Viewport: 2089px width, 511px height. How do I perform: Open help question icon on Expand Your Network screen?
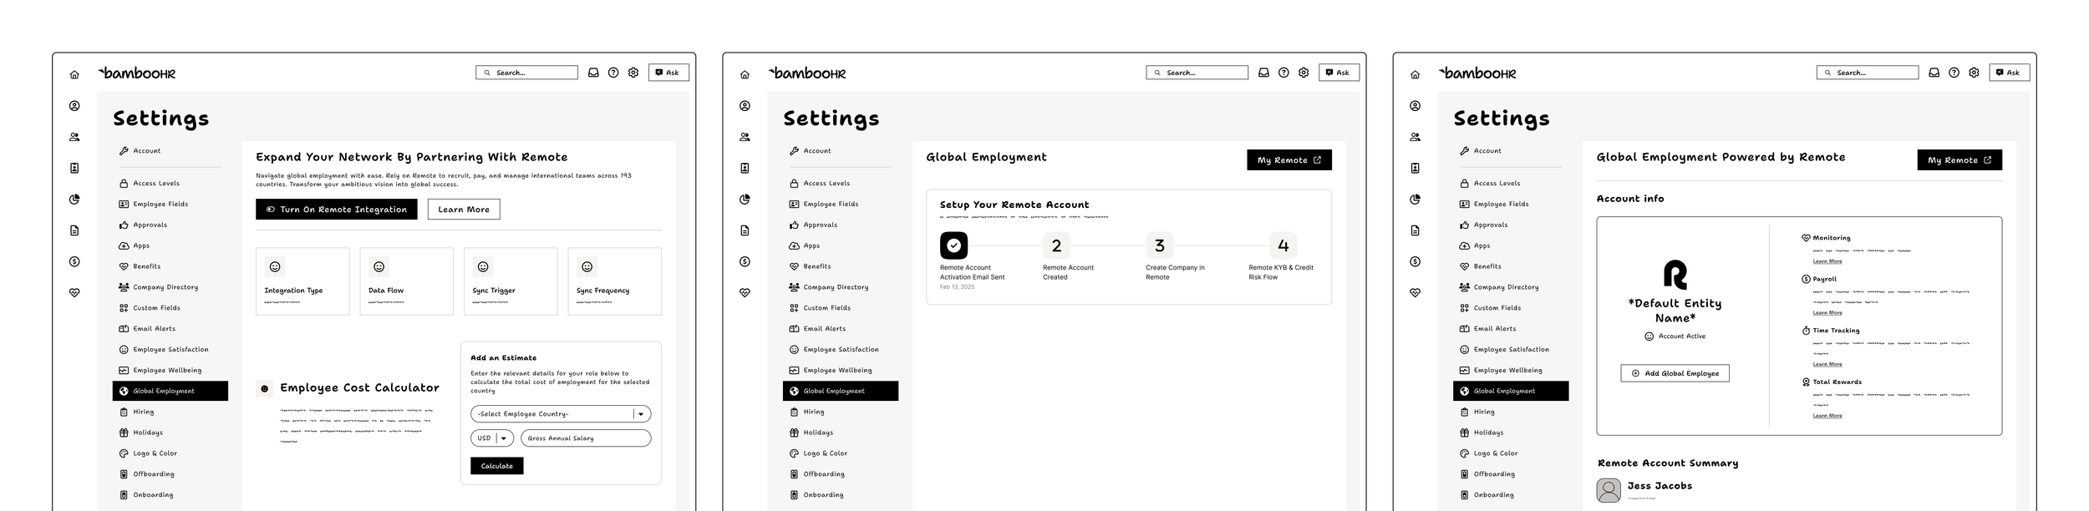click(x=613, y=73)
